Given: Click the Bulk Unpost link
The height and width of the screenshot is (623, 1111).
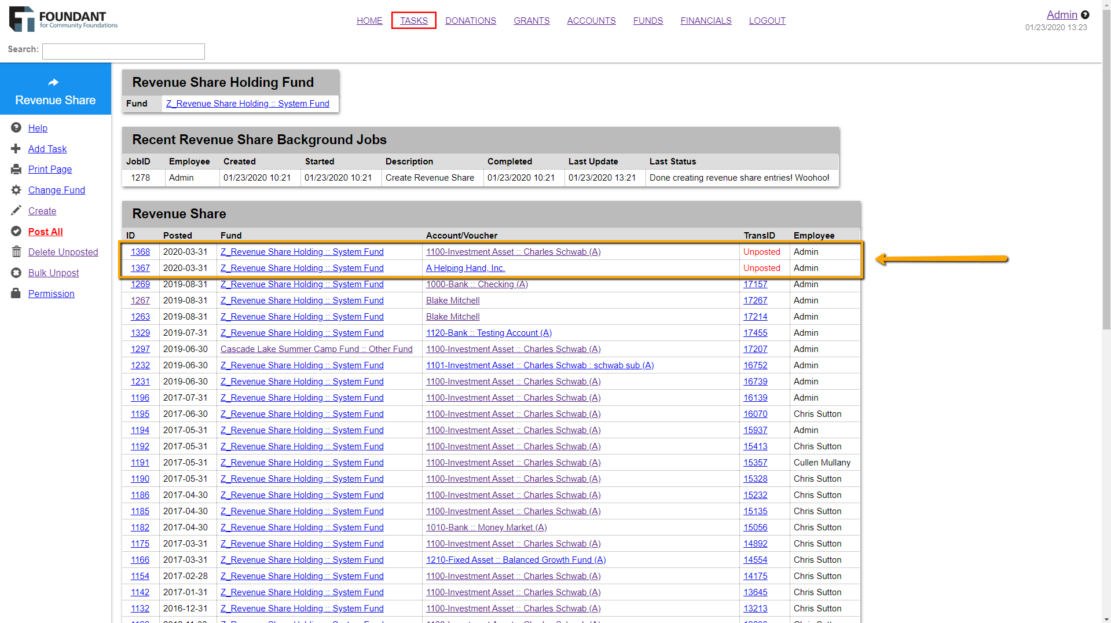Looking at the screenshot, I should tap(54, 273).
